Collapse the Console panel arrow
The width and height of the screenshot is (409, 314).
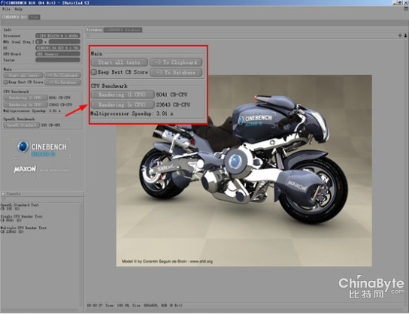(x=3, y=194)
